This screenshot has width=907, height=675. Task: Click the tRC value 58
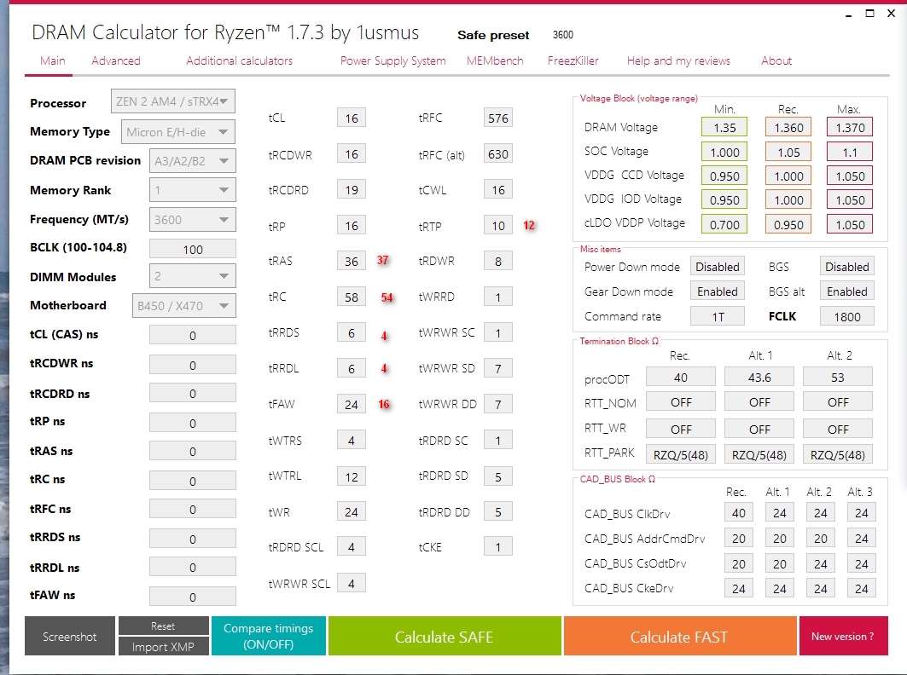tap(352, 297)
